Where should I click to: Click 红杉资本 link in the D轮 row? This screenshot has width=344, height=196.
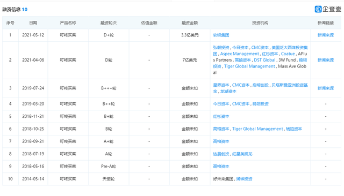click(x=270, y=54)
